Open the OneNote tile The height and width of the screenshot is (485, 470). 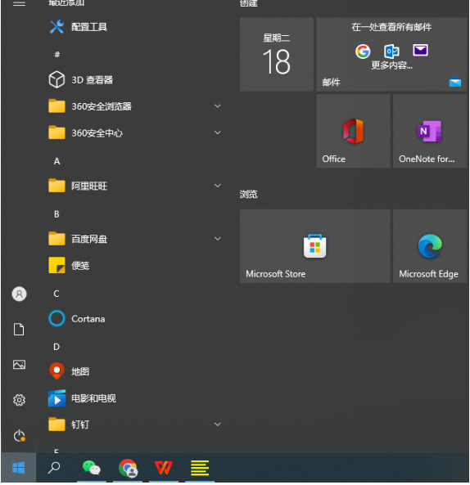tap(430, 131)
